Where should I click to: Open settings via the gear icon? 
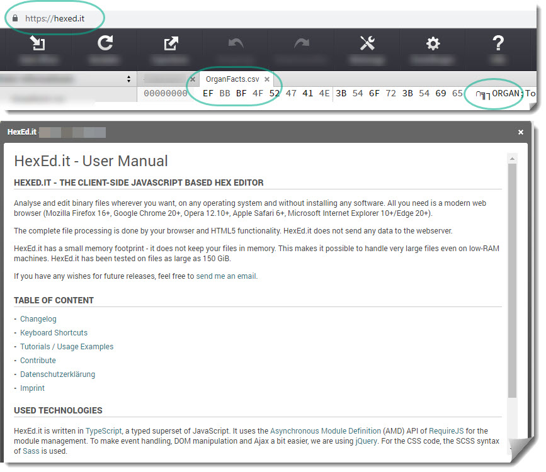tap(433, 44)
